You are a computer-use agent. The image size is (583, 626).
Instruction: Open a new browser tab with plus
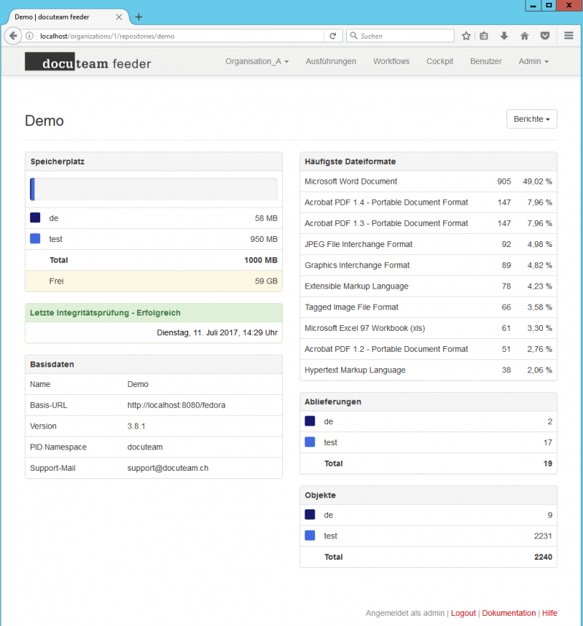tap(138, 17)
